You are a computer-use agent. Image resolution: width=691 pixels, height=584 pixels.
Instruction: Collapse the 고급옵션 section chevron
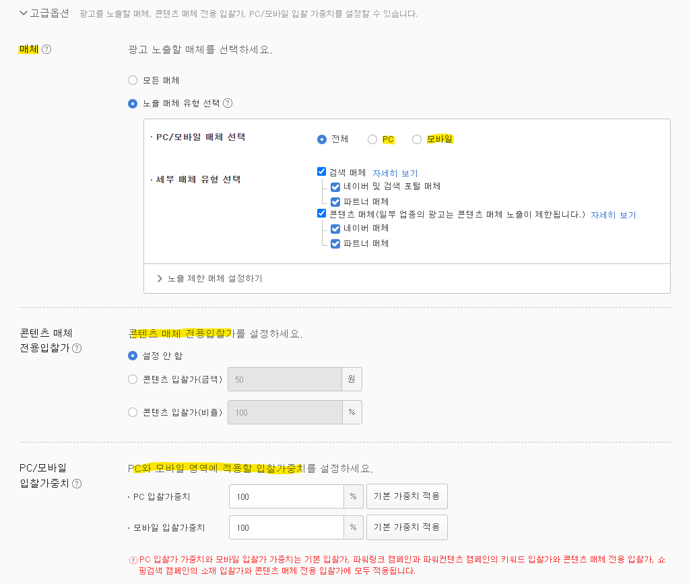pos(24,13)
